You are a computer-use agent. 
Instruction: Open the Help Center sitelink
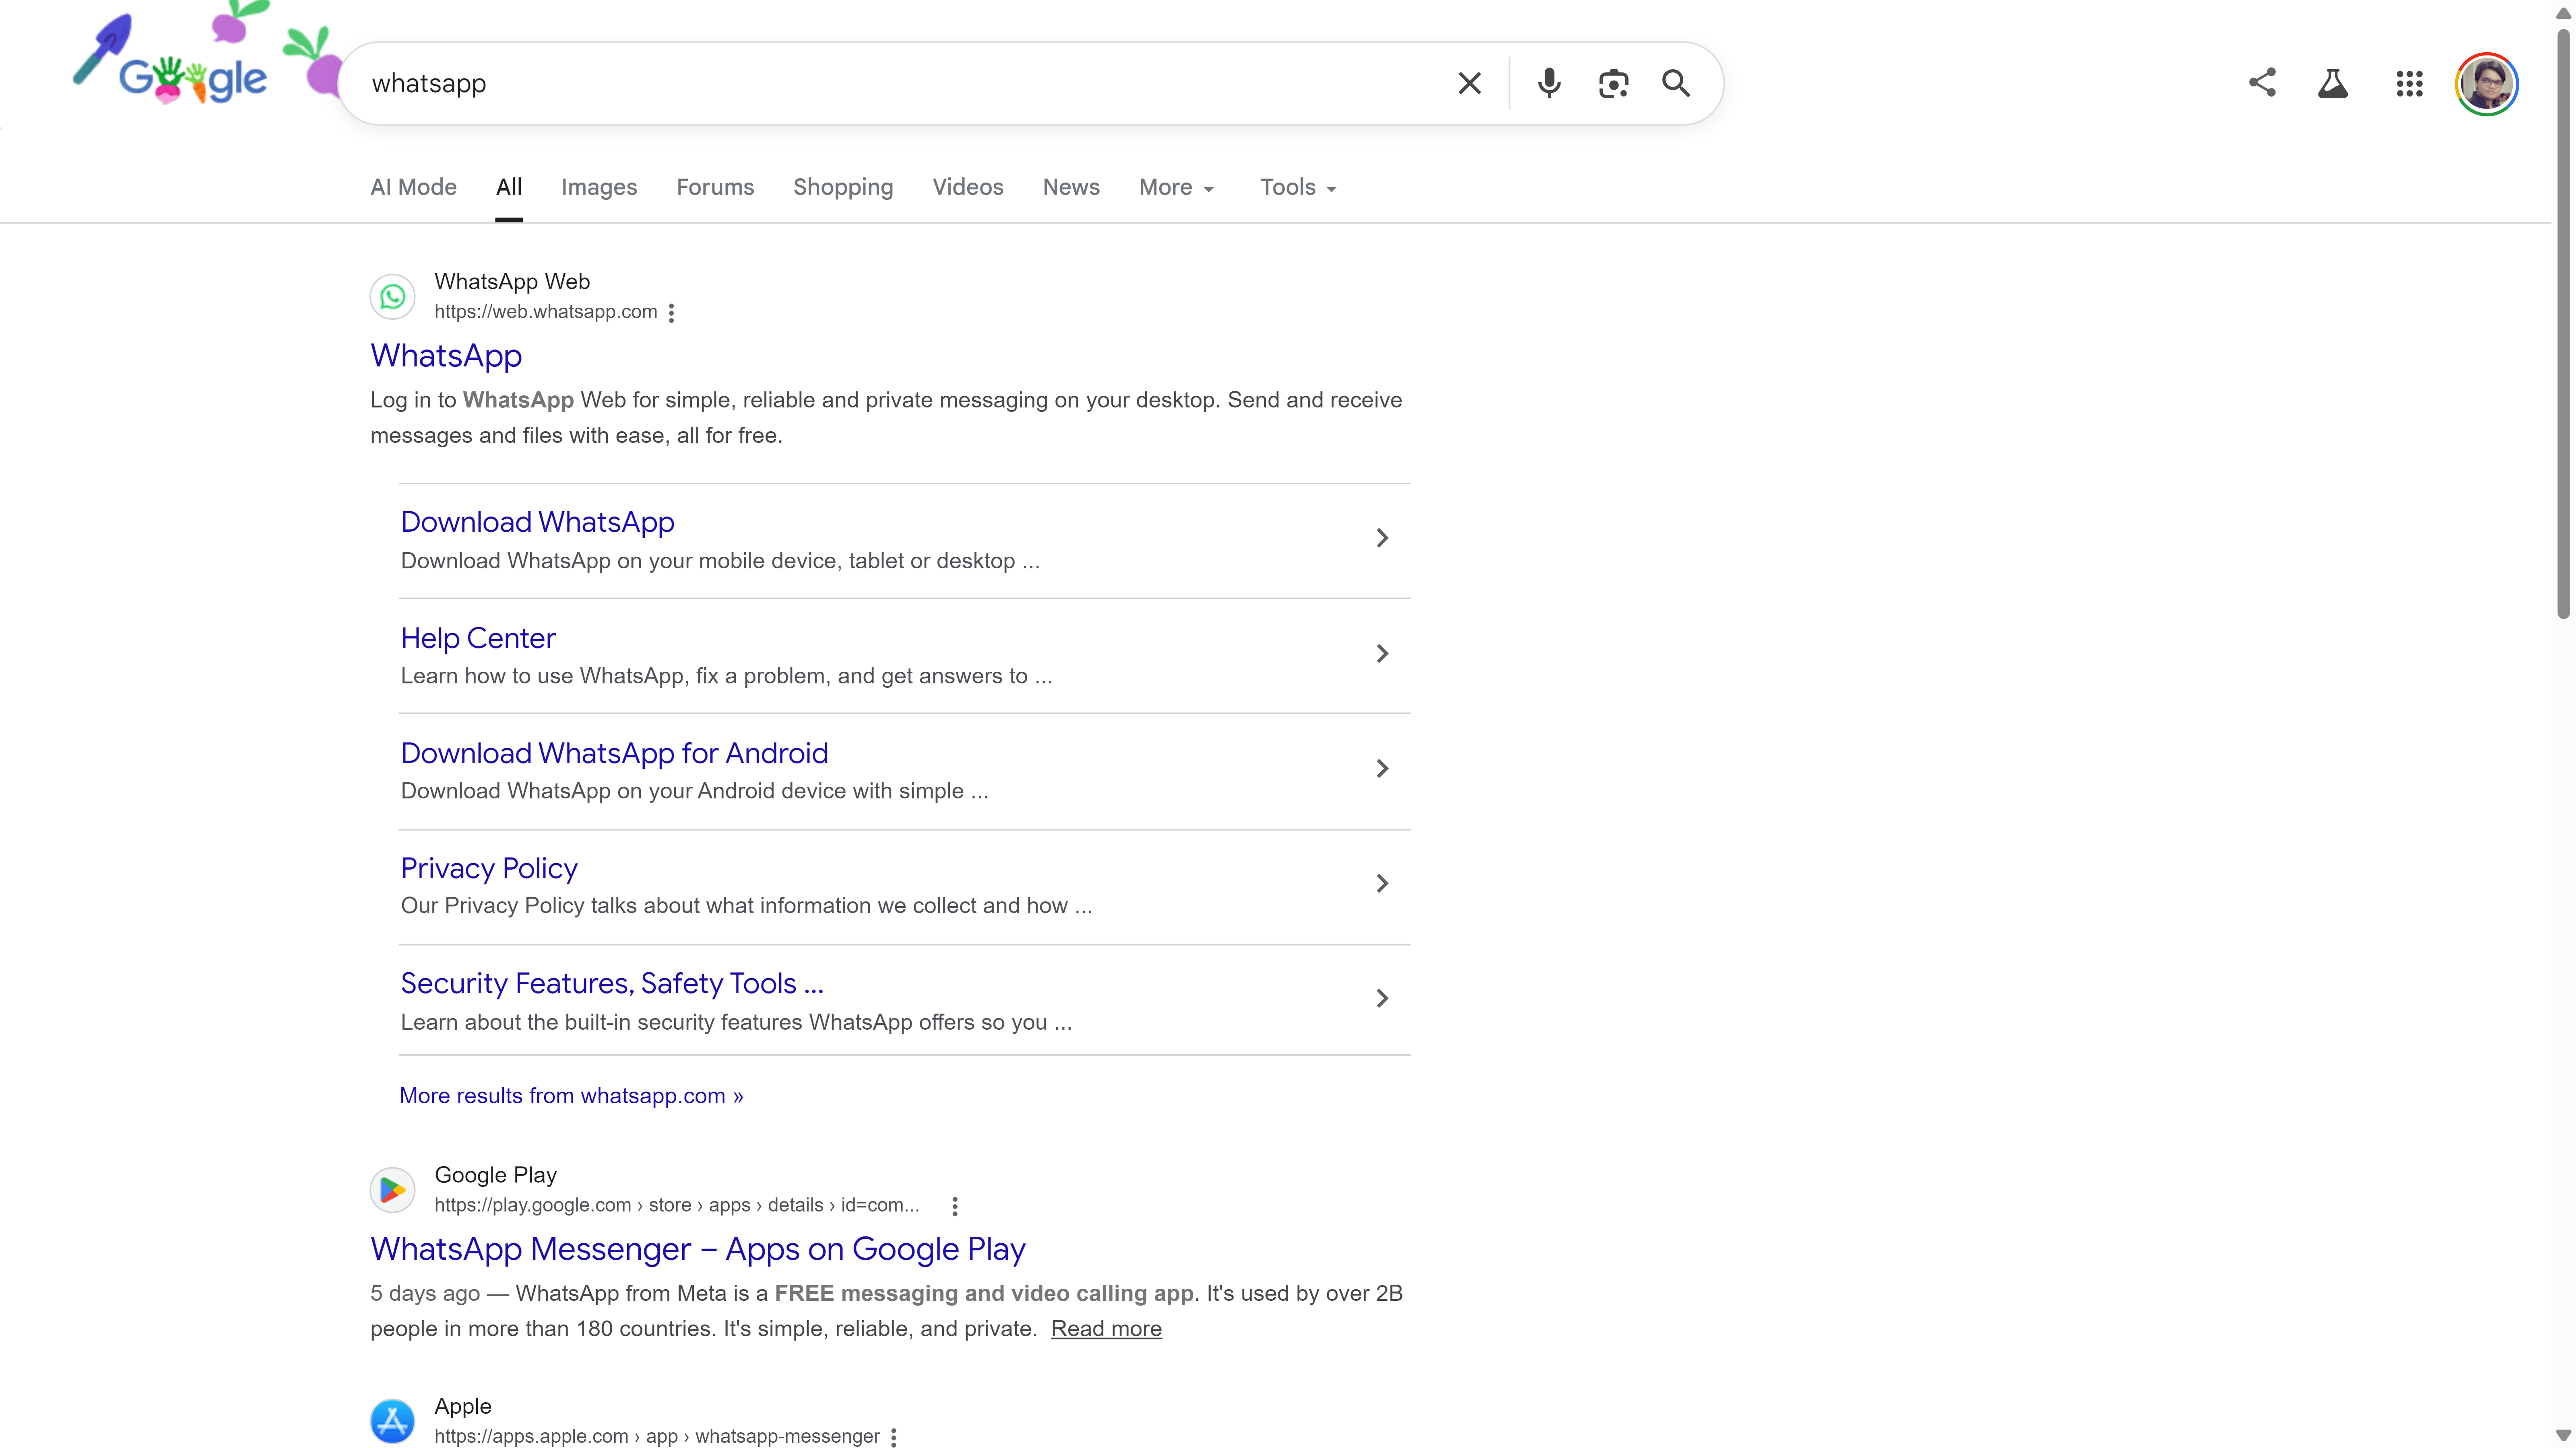[478, 639]
